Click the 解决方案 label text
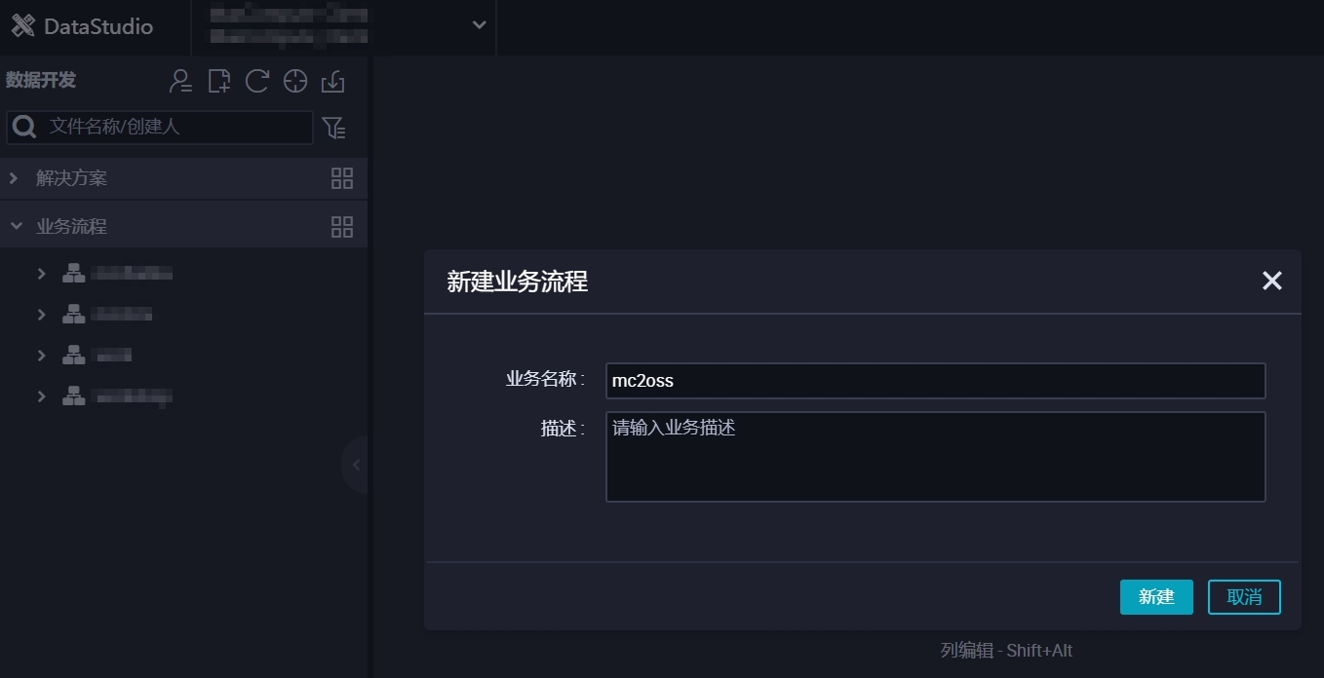The image size is (1324, 678). tap(71, 178)
